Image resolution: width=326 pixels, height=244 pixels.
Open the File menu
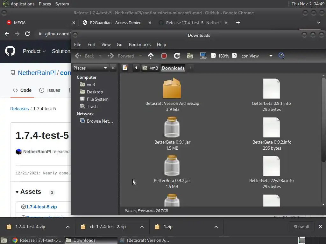[78, 44]
